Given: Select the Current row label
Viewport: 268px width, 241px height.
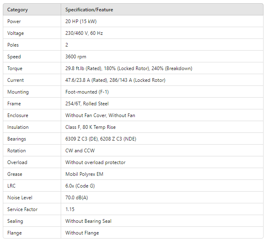Looking at the screenshot, I should click(x=15, y=80).
